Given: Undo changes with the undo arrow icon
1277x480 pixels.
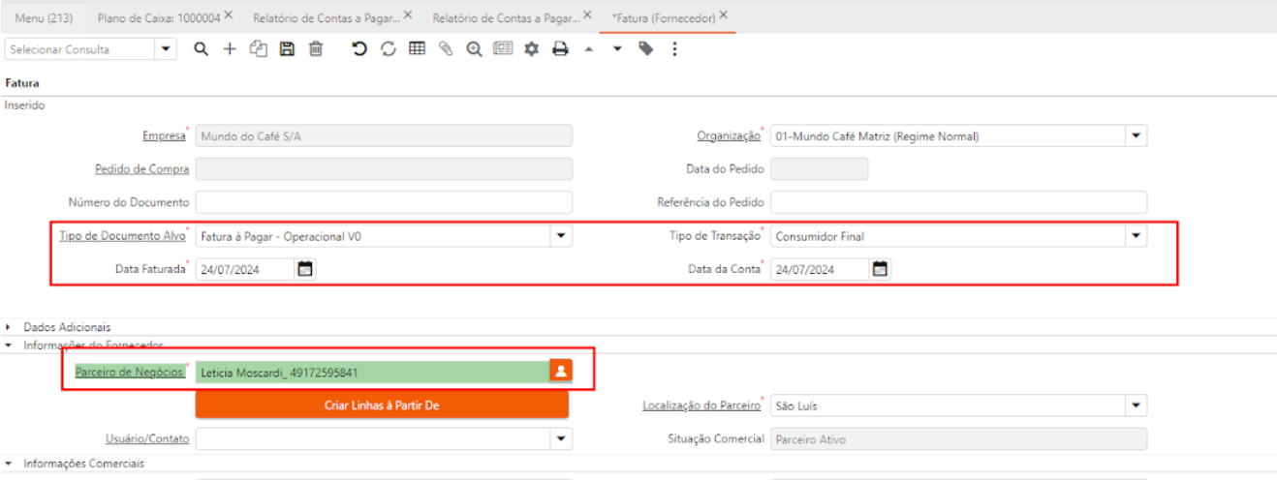Looking at the screenshot, I should (x=359, y=49).
